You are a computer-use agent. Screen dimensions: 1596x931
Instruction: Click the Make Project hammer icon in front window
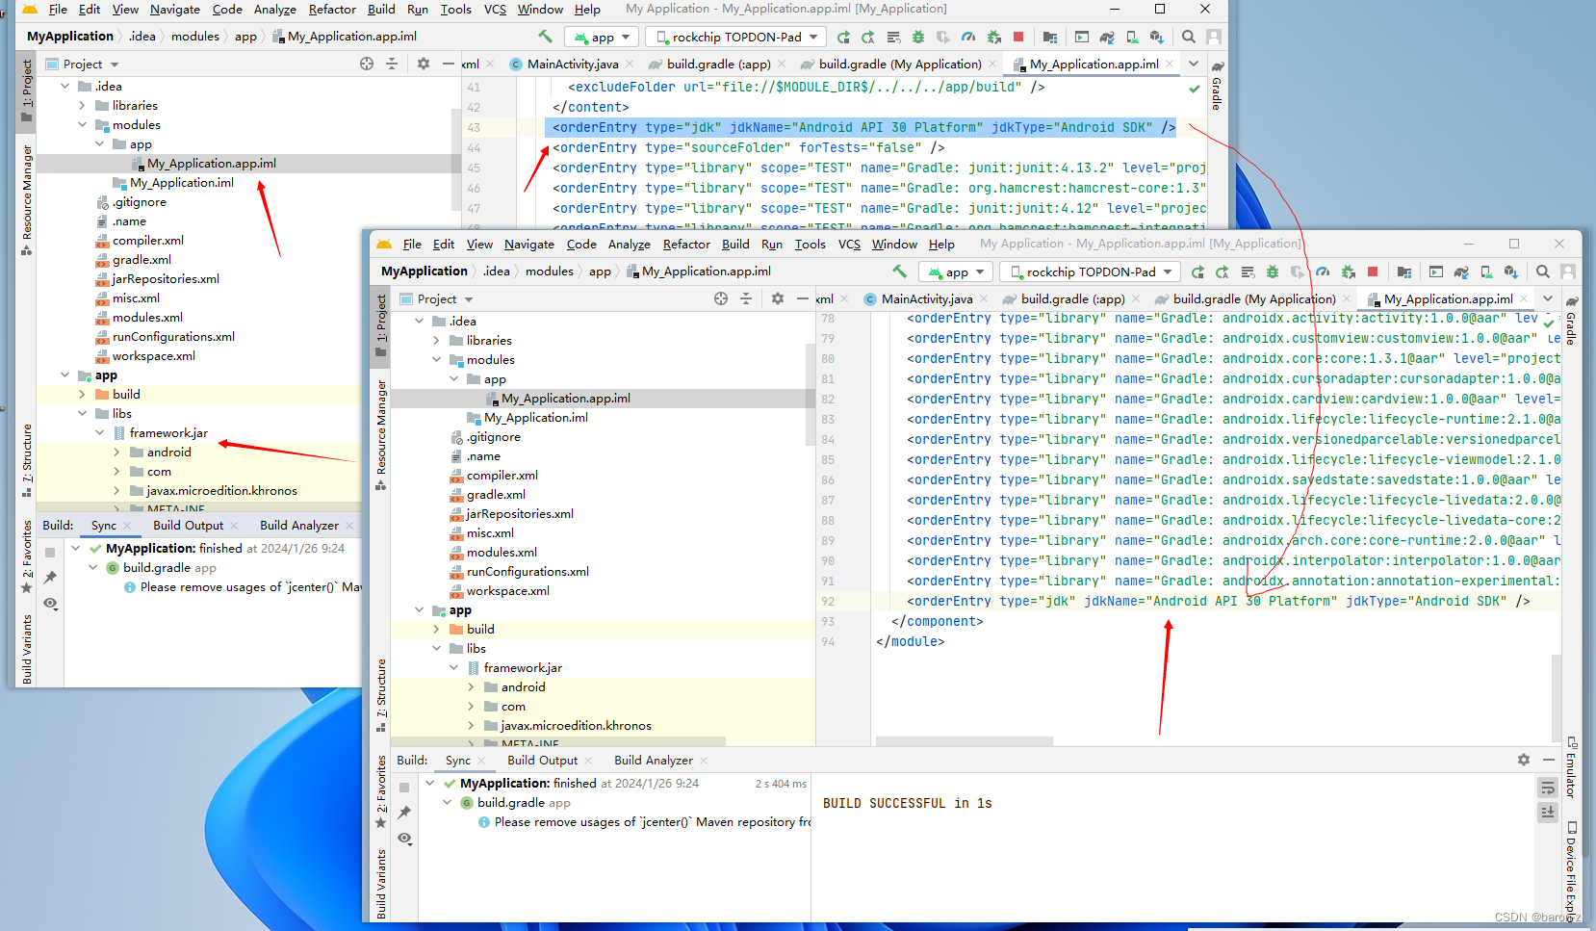[899, 272]
